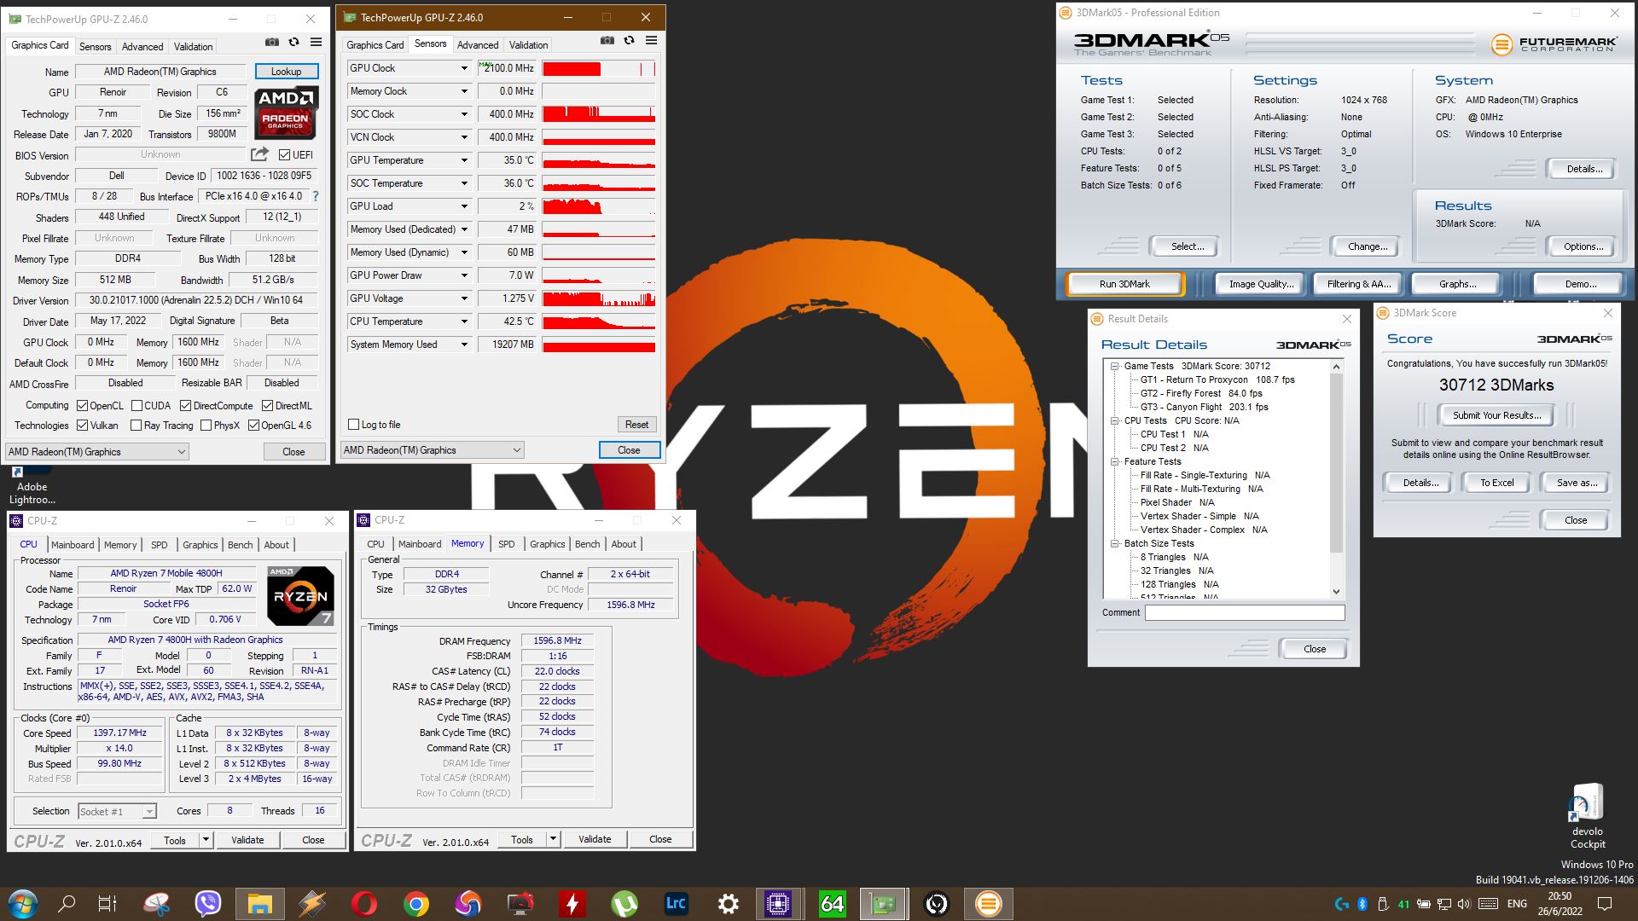Open the System Memory Used sensor dropdown

[464, 345]
